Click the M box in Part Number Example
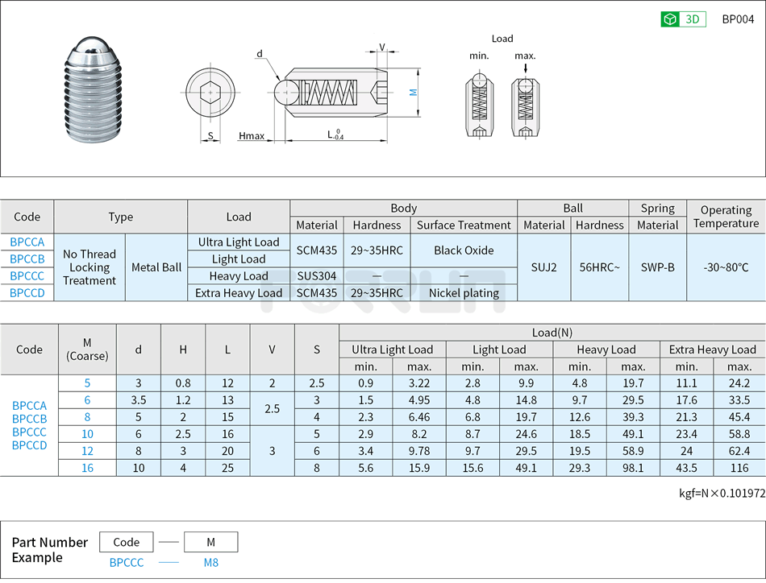The height and width of the screenshot is (583, 766). point(210,542)
